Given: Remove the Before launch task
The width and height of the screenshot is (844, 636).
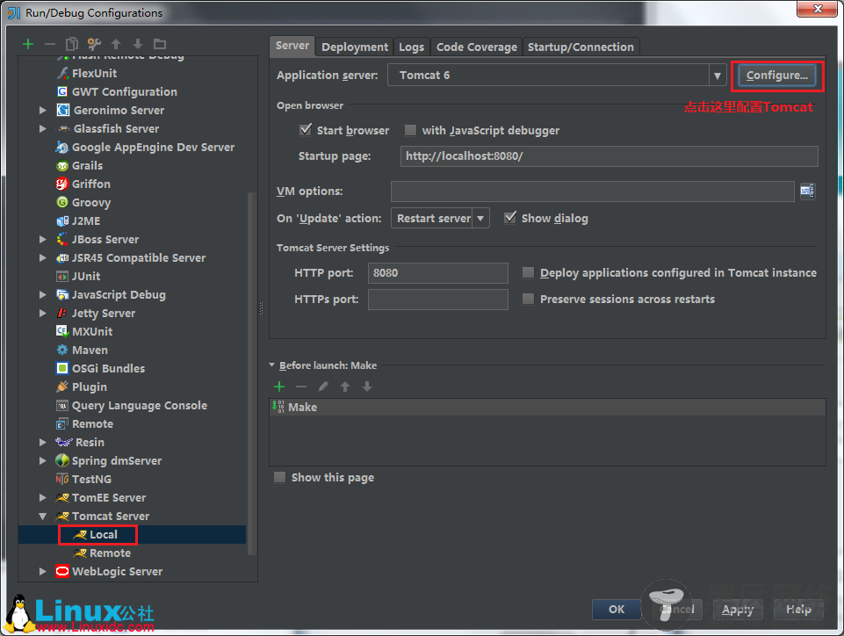Looking at the screenshot, I should (x=301, y=387).
